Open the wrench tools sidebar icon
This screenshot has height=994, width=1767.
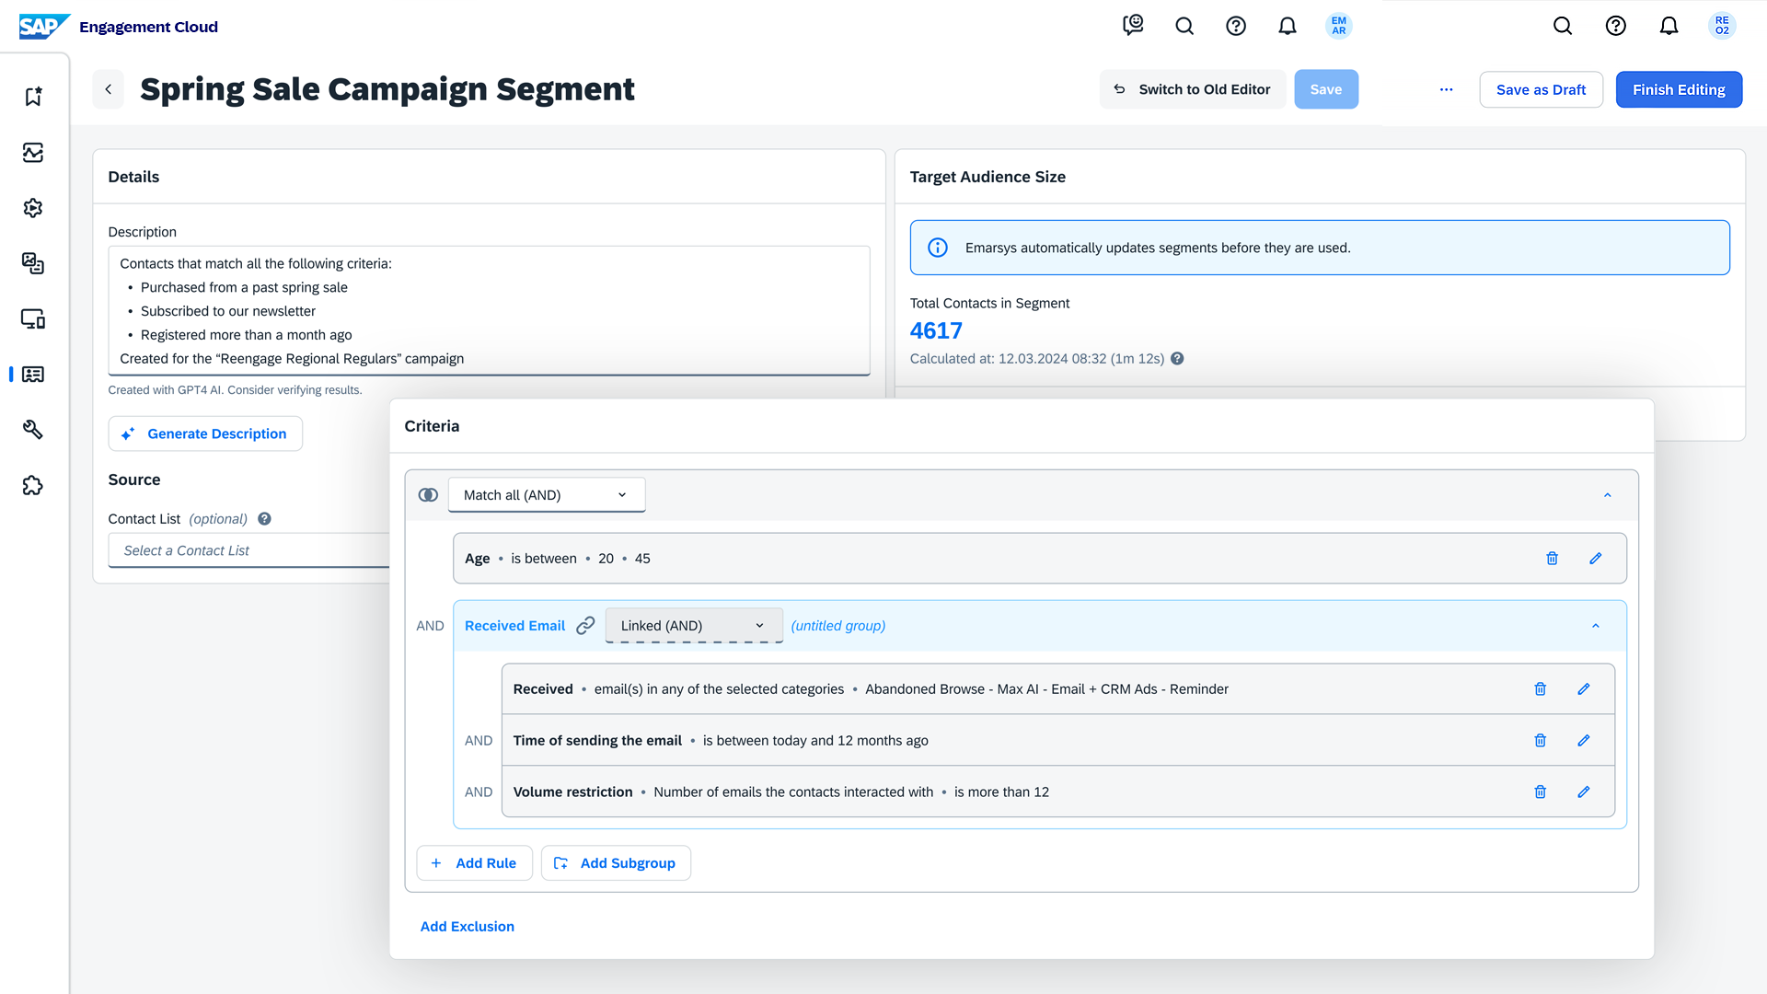[33, 430]
